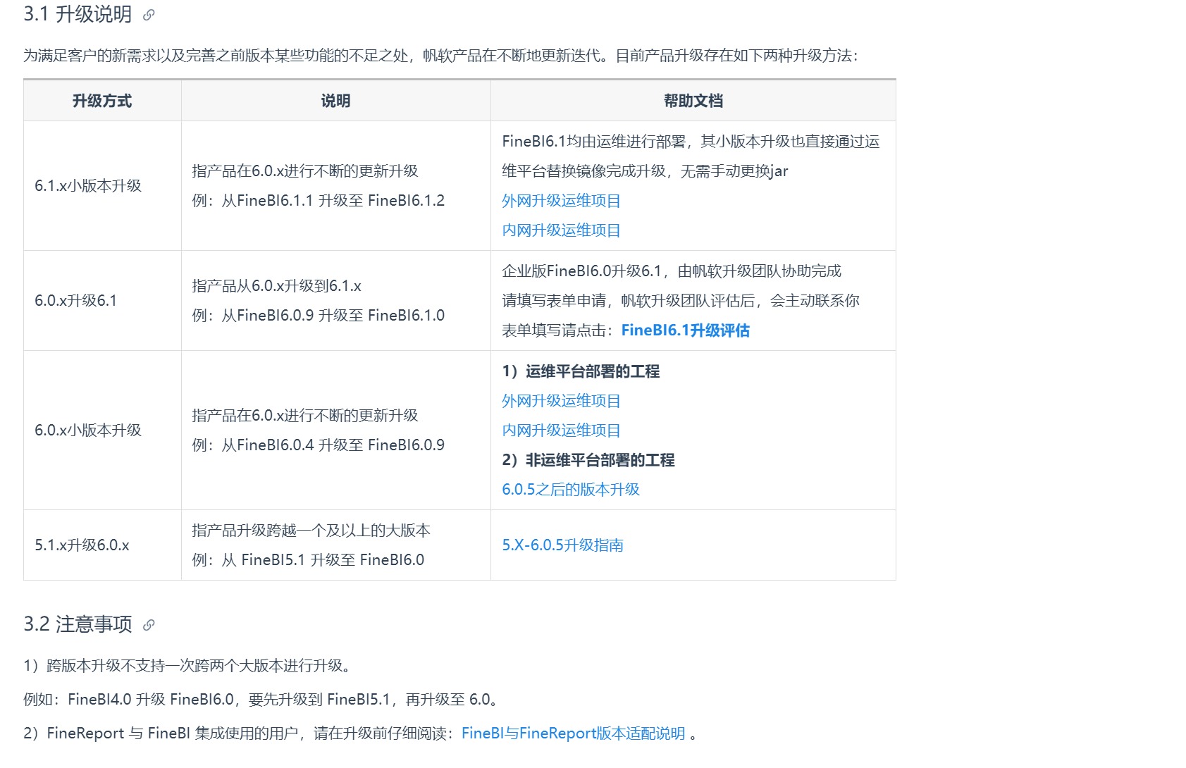Viewport: 1186px width, 768px height.
Task: Click text 例：从FineBI6.0.9 升级至 FineBI6.1.0
Action: 319,316
